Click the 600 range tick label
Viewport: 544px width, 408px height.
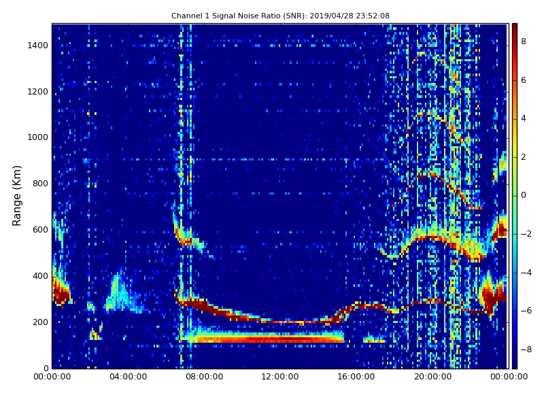click(40, 230)
